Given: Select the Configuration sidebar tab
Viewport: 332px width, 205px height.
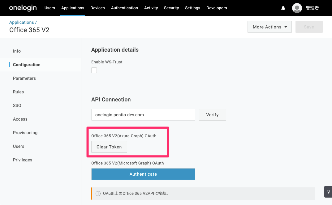Looking at the screenshot, I should coord(27,65).
